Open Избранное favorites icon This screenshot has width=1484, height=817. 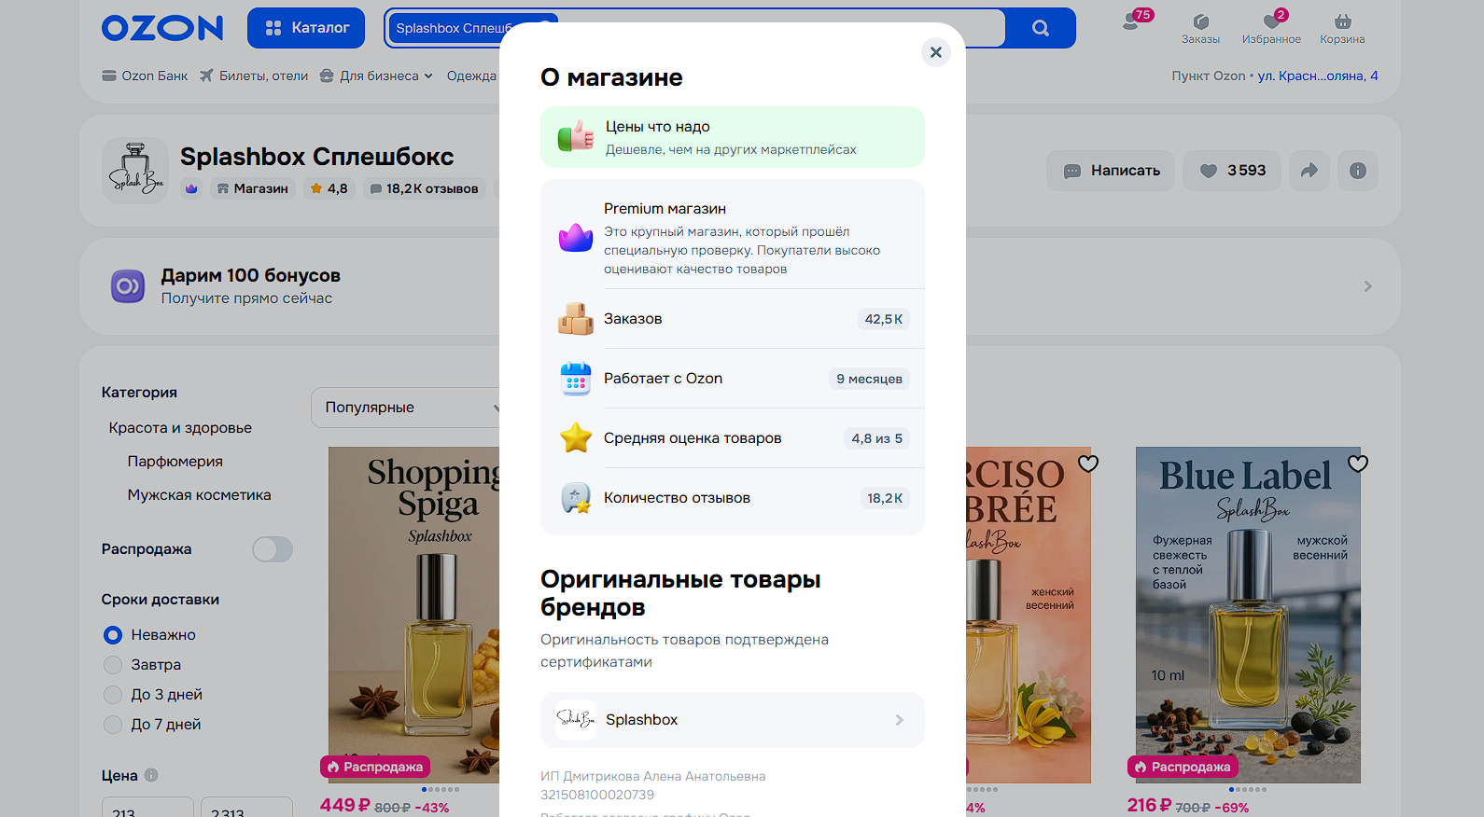[x=1270, y=28]
